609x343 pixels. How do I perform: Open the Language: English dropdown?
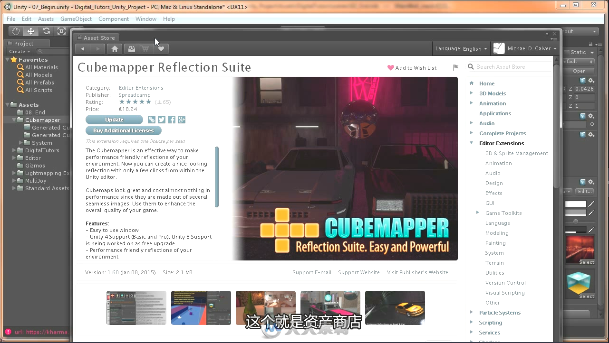[x=461, y=48]
